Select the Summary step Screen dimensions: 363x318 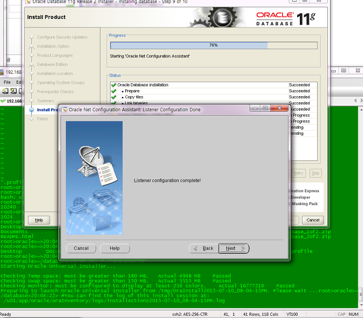tap(46, 101)
